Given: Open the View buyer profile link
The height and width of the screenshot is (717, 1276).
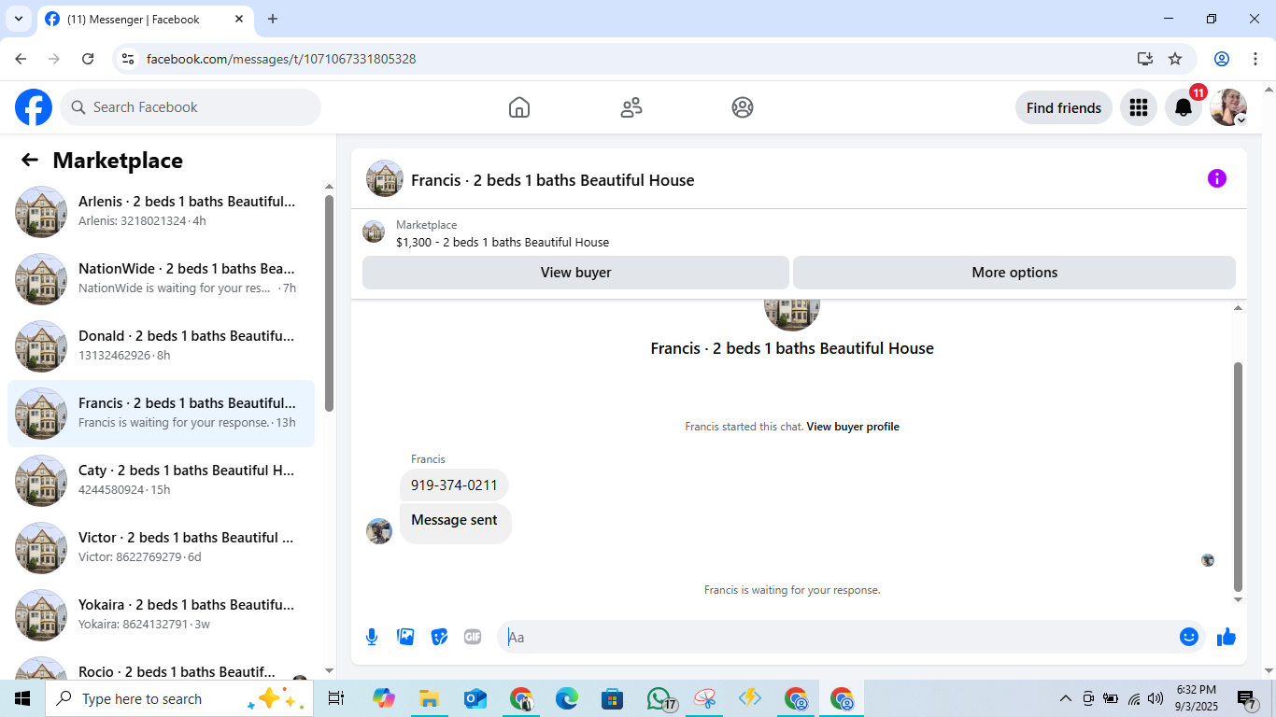Looking at the screenshot, I should pos(853,427).
